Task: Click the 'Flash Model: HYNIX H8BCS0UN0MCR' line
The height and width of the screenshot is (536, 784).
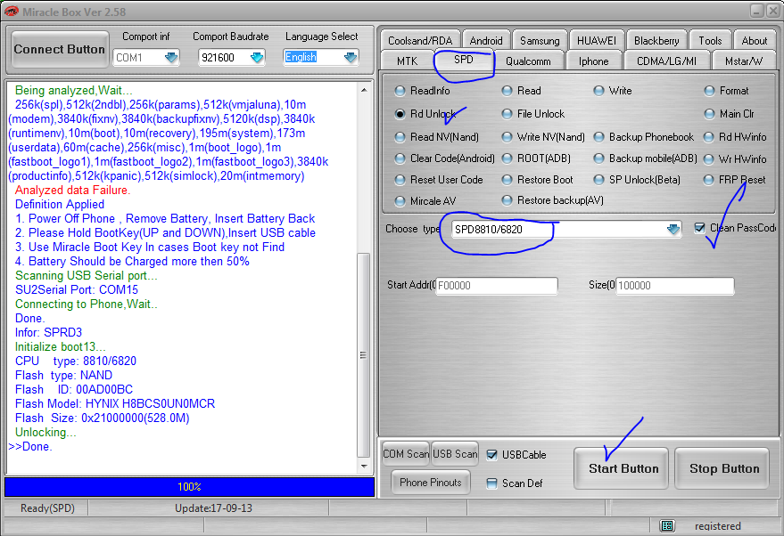Action: pos(115,403)
